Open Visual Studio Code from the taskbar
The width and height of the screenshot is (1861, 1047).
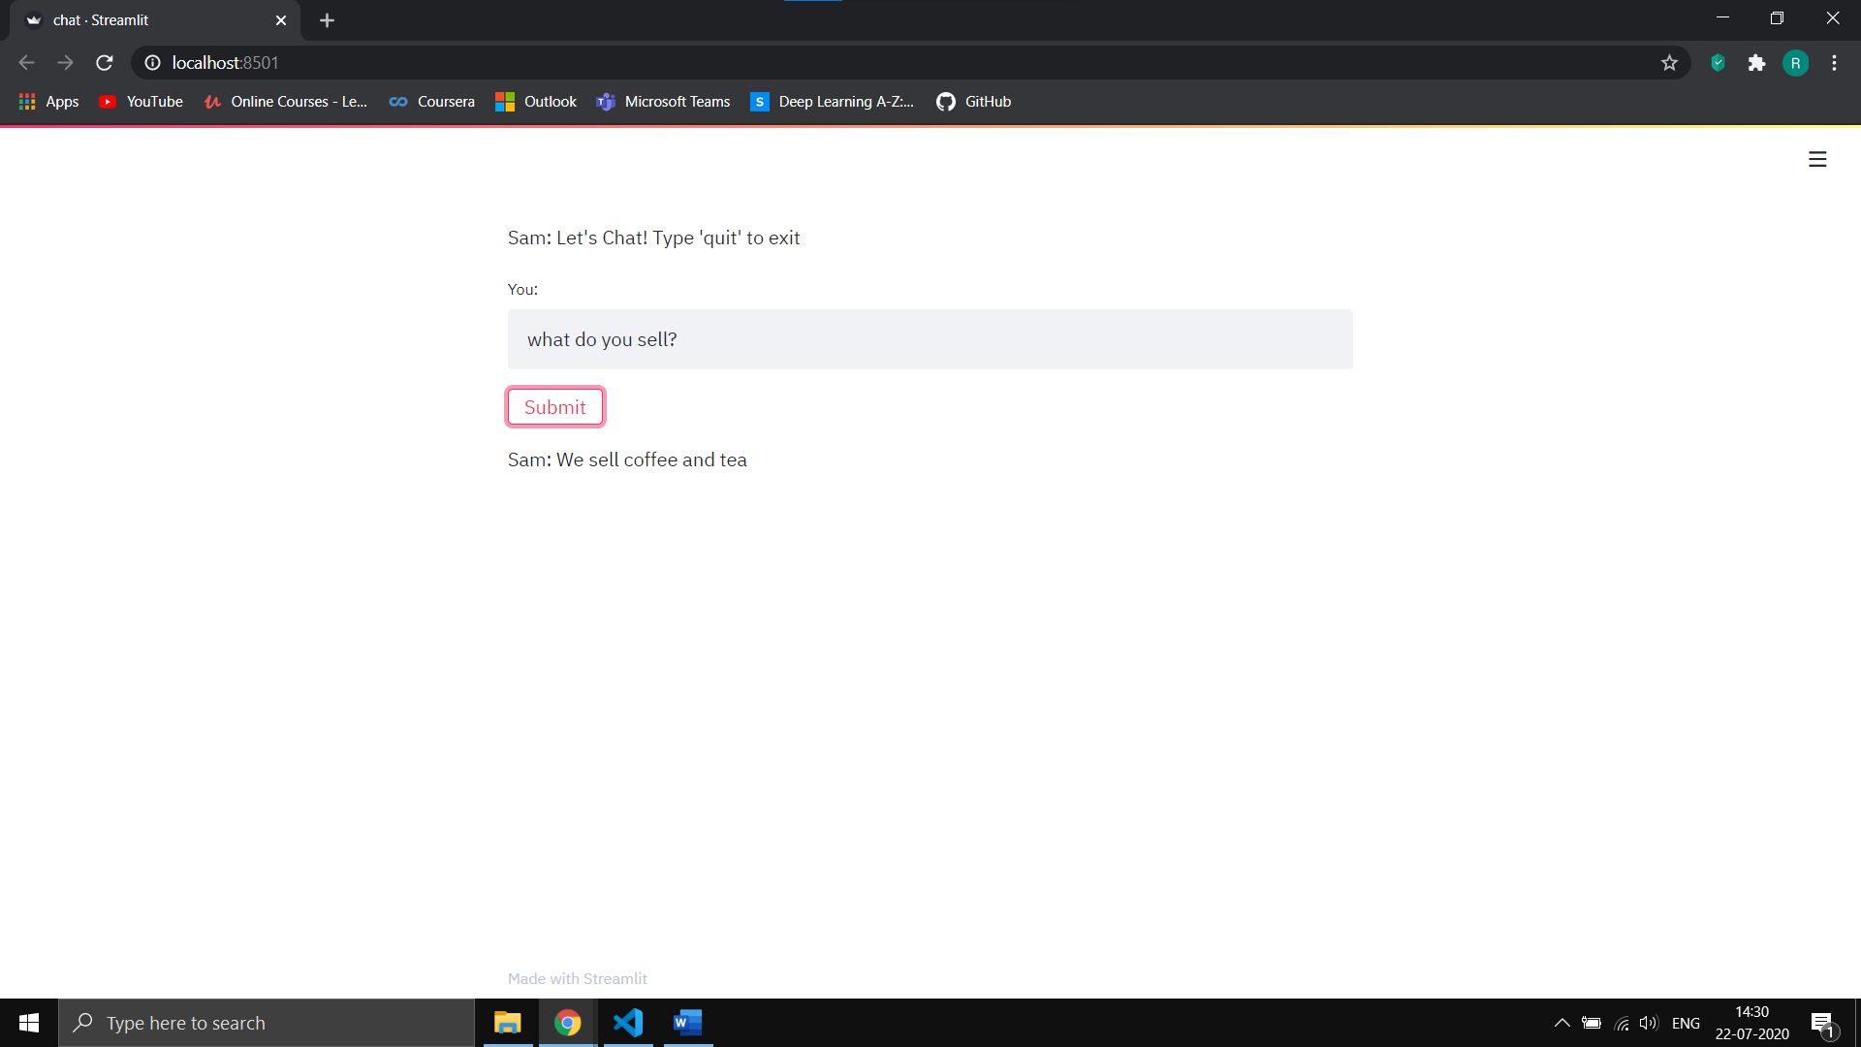[628, 1023]
